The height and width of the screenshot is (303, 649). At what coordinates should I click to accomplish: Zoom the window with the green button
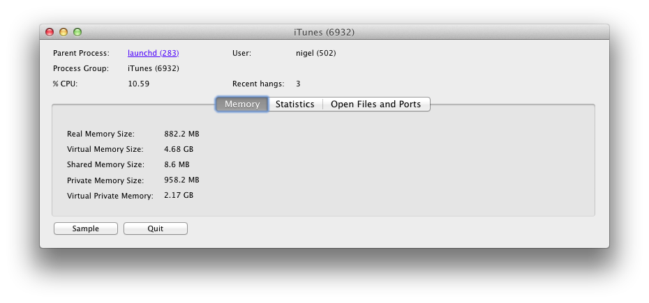point(77,32)
